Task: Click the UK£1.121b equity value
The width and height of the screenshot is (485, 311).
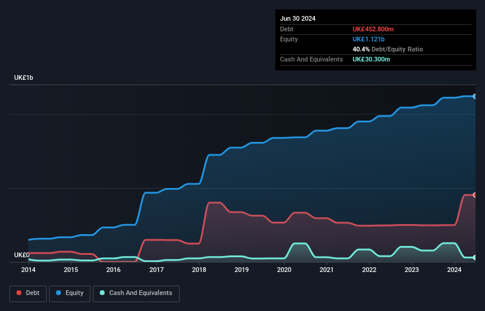Action: click(x=369, y=39)
